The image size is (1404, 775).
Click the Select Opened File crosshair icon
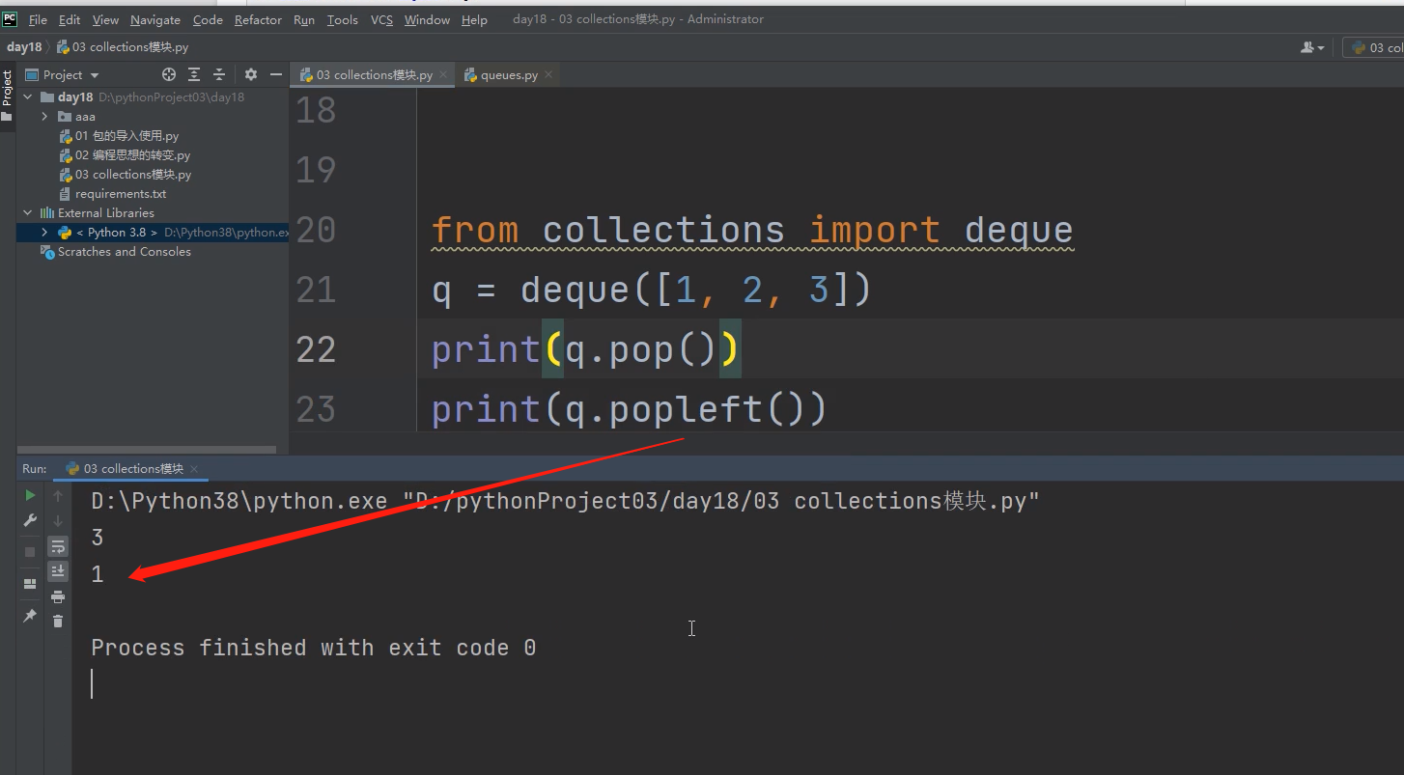169,74
